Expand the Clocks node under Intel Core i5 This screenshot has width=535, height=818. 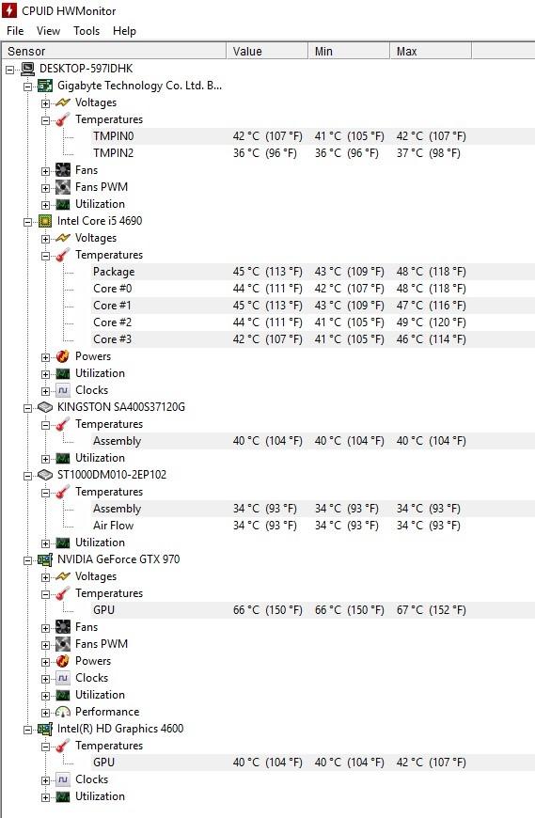pyautogui.click(x=45, y=391)
